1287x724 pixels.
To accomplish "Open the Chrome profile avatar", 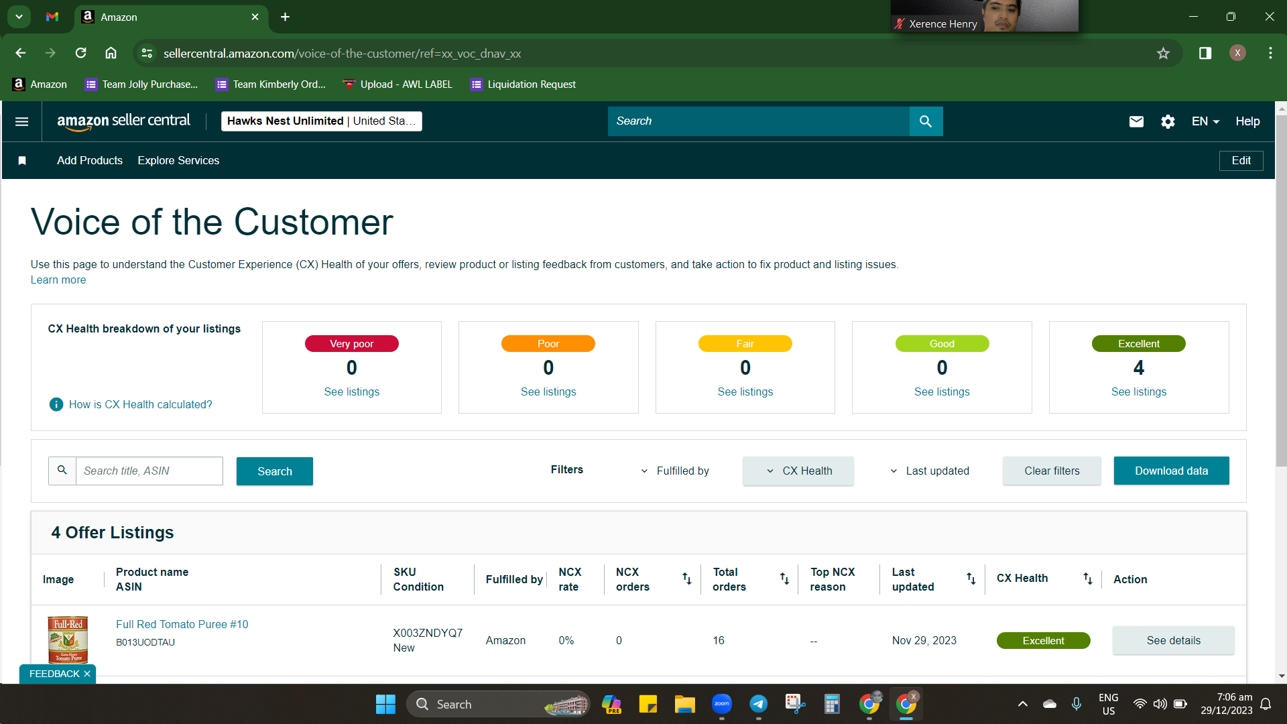I will [1237, 53].
